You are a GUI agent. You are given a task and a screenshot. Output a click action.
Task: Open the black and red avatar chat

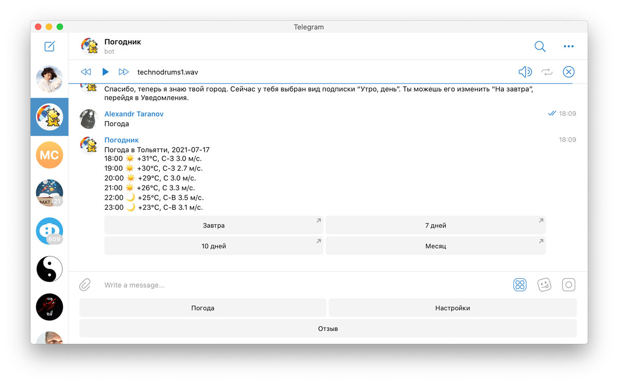point(49,307)
